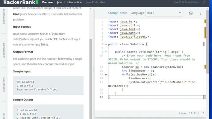Image resolution: width=212 pixels, height=119 pixels.
Task: Click the public class Solution line
Action: (128, 44)
